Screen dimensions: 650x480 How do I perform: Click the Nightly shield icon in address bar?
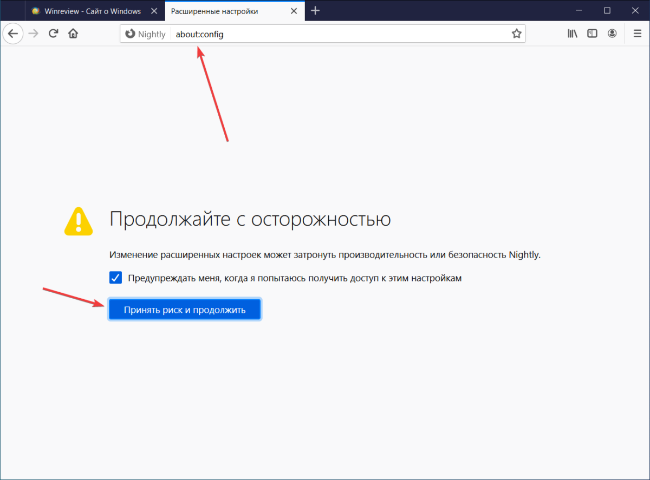(x=131, y=34)
